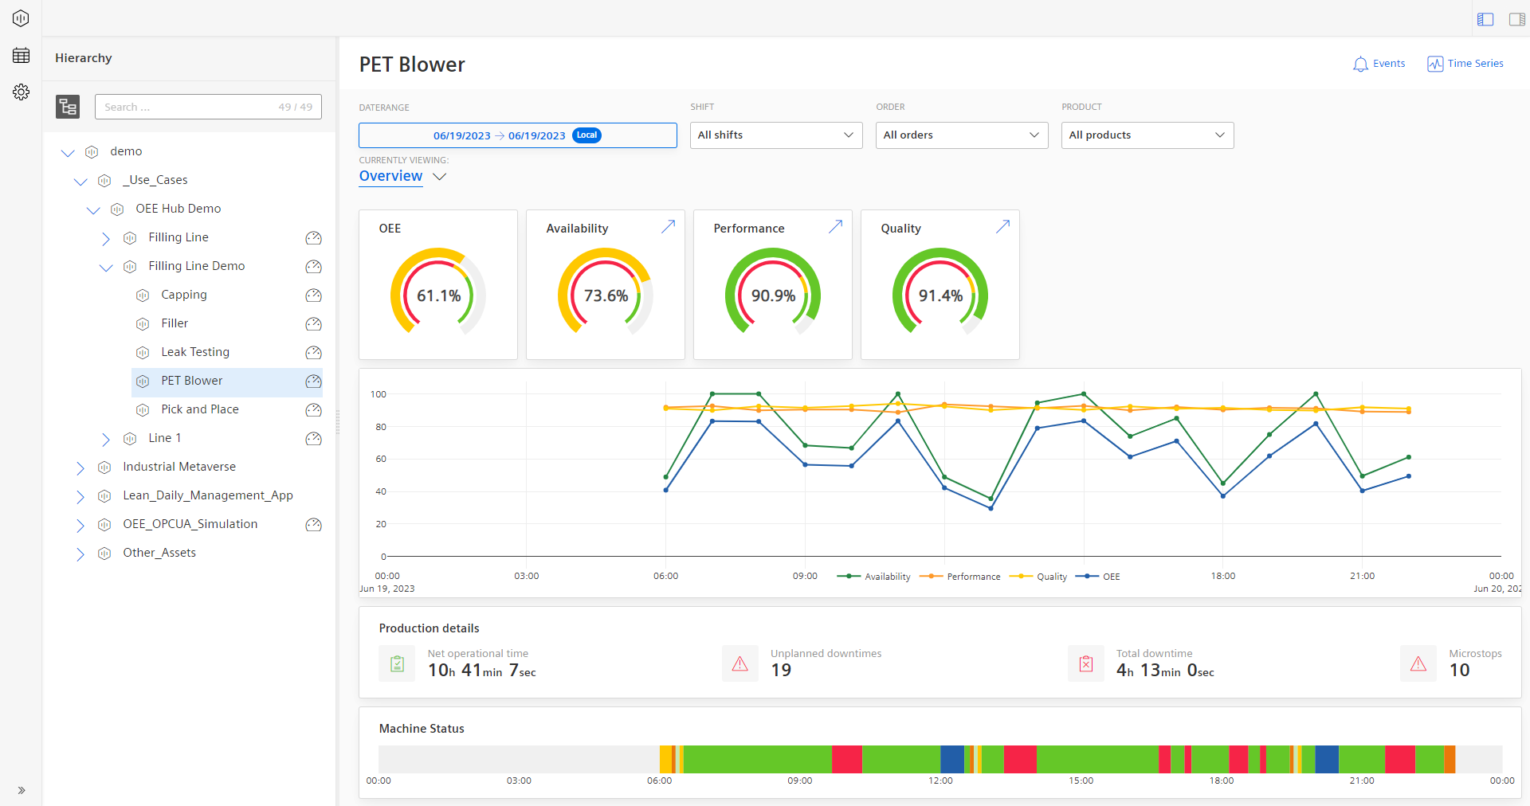
Task: Click the gauge icon for Filler
Action: [314, 324]
